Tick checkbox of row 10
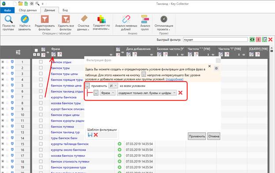 [41, 115]
